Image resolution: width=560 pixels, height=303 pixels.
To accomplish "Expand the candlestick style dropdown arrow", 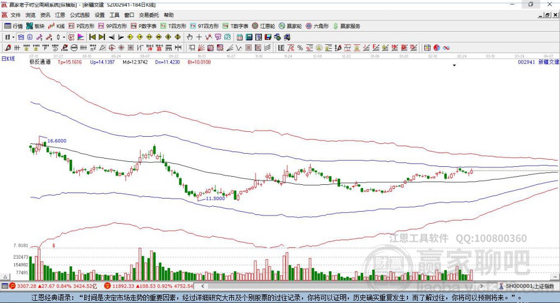I will (64, 37).
